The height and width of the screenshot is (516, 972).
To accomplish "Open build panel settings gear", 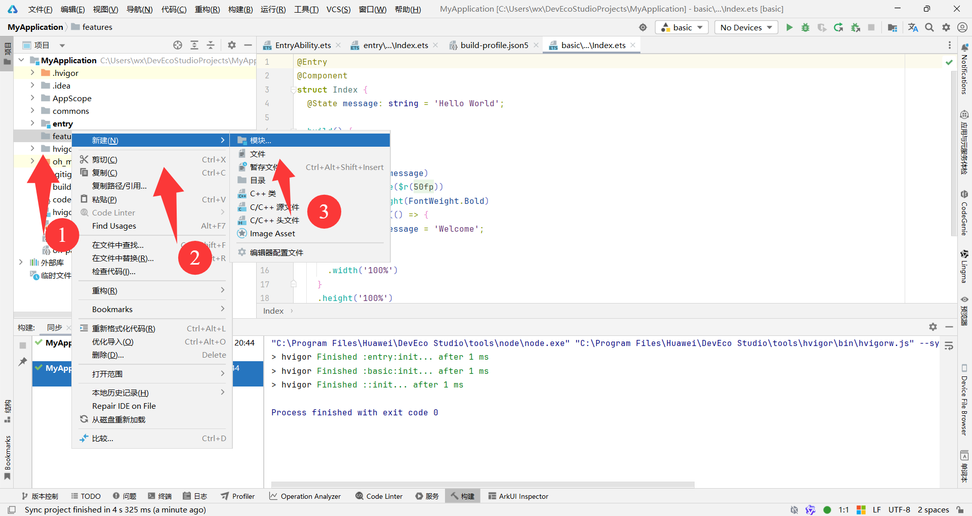I will click(x=933, y=327).
